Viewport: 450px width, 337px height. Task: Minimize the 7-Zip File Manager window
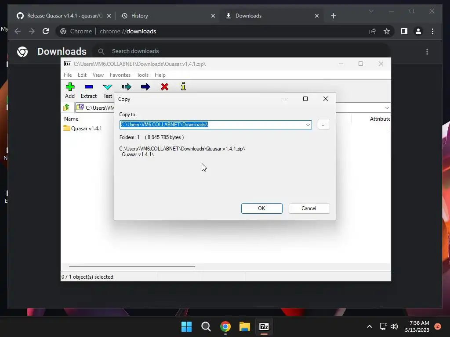pos(341,64)
